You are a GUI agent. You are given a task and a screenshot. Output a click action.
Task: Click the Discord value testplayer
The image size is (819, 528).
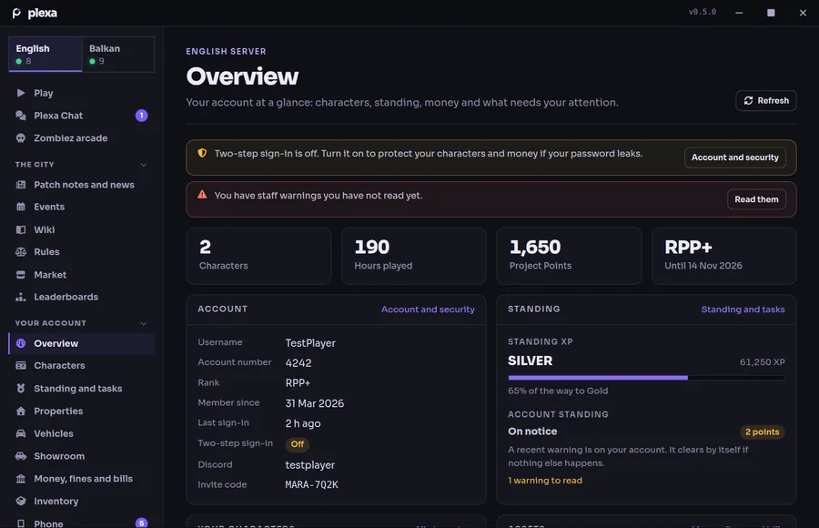click(309, 465)
